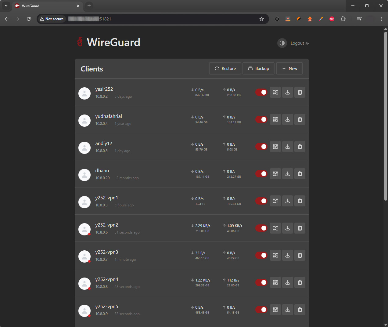This screenshot has height=327, width=388.
Task: Delete client y252-vpn1
Action: pyautogui.click(x=300, y=201)
